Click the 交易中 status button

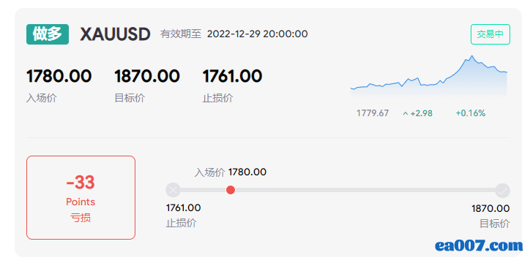(x=490, y=34)
